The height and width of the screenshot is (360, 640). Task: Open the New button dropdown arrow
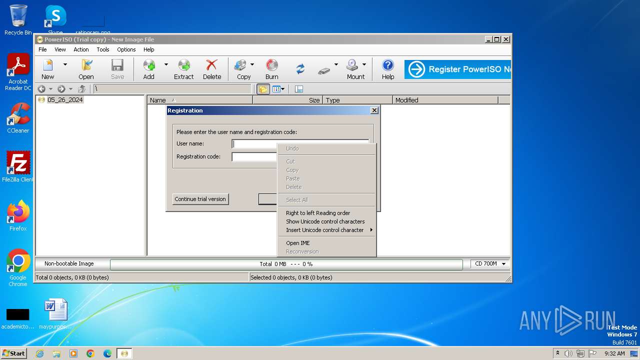click(x=64, y=64)
